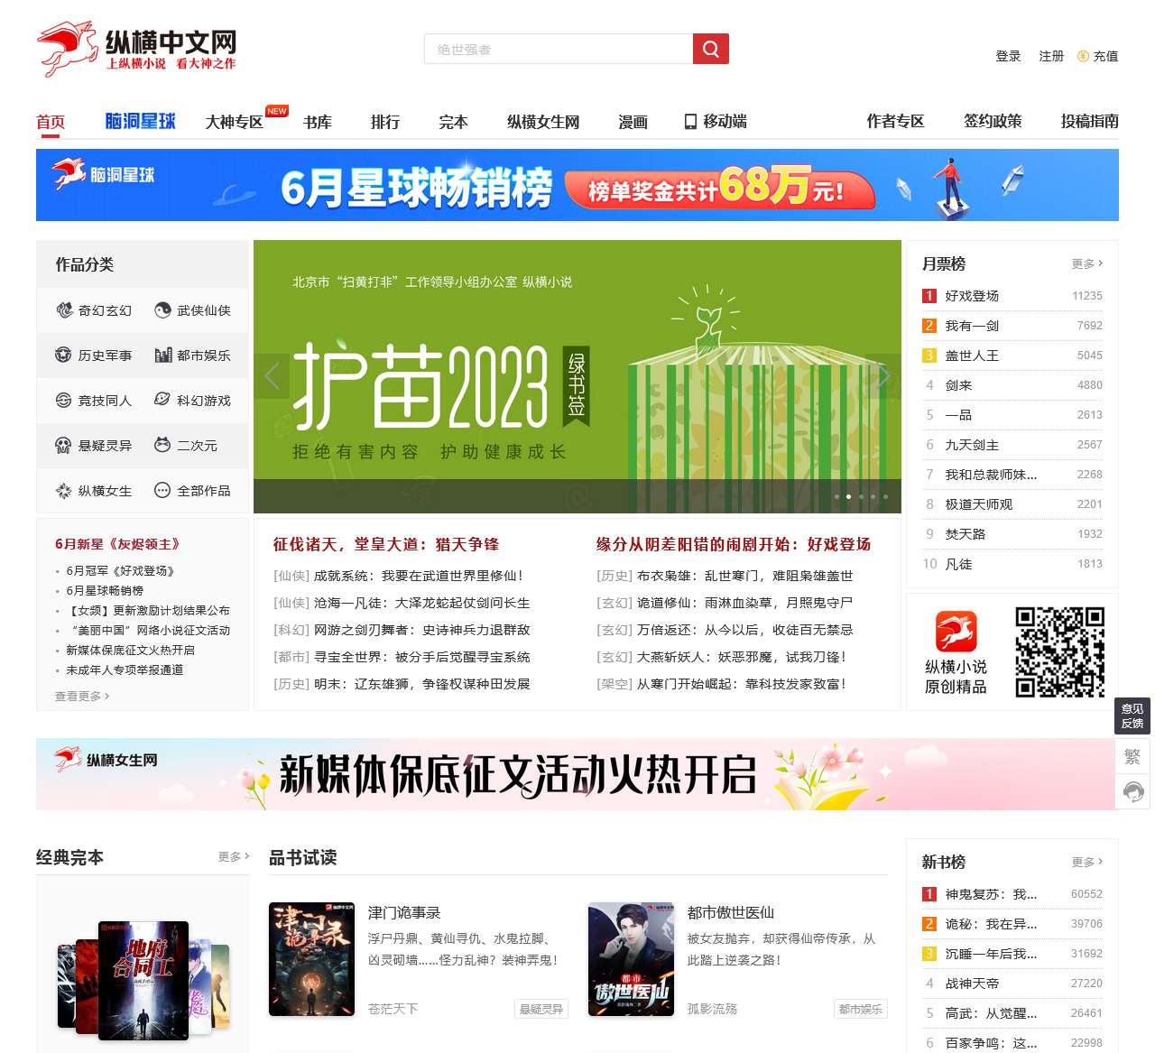Go to the 排行 navigation item

pyautogui.click(x=385, y=122)
